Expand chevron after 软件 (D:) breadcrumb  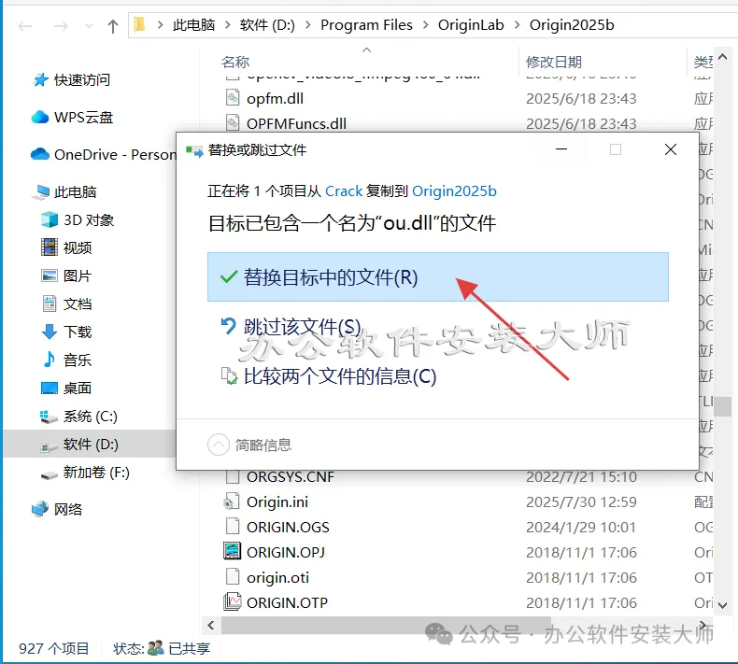coord(308,25)
